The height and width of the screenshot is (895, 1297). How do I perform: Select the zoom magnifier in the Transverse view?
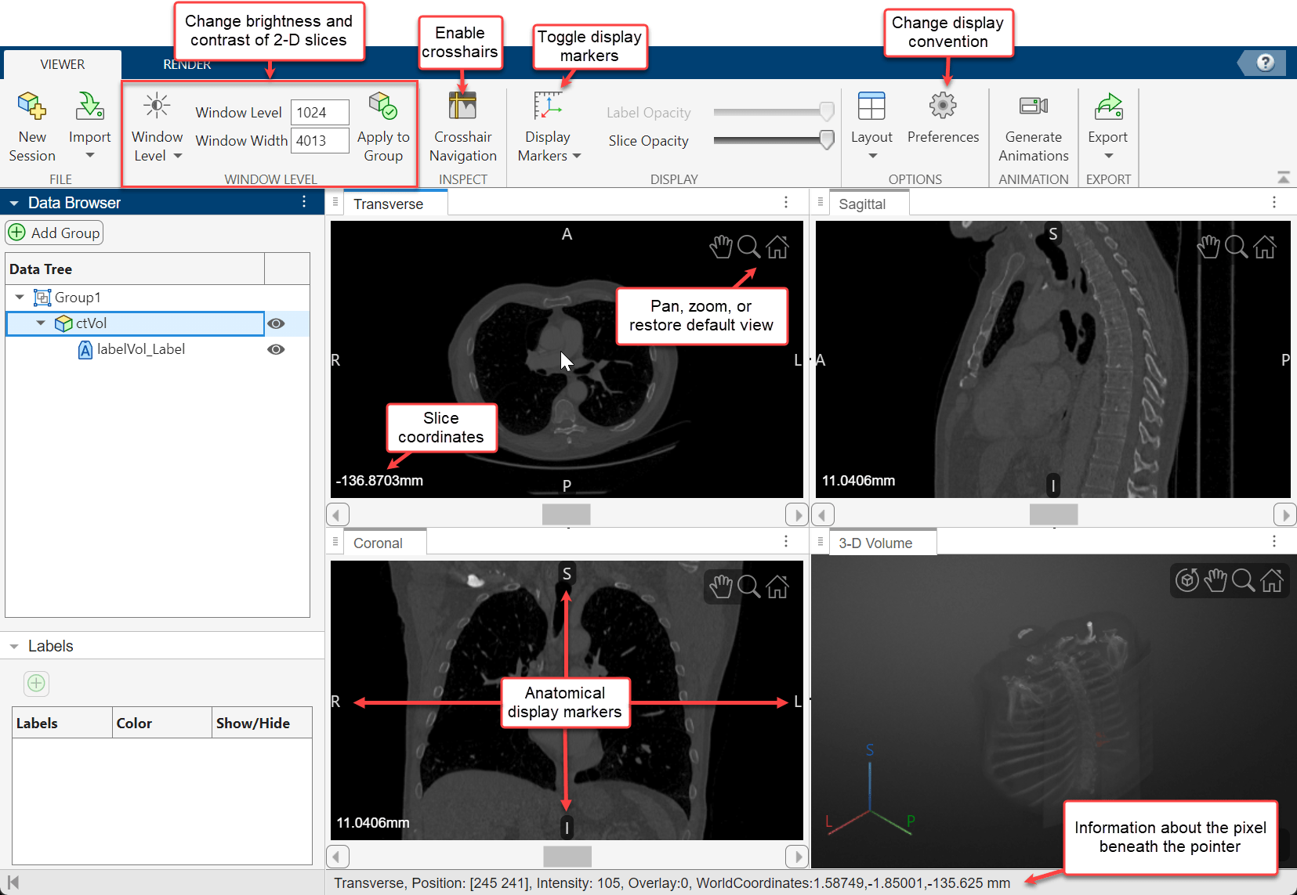pyautogui.click(x=749, y=247)
